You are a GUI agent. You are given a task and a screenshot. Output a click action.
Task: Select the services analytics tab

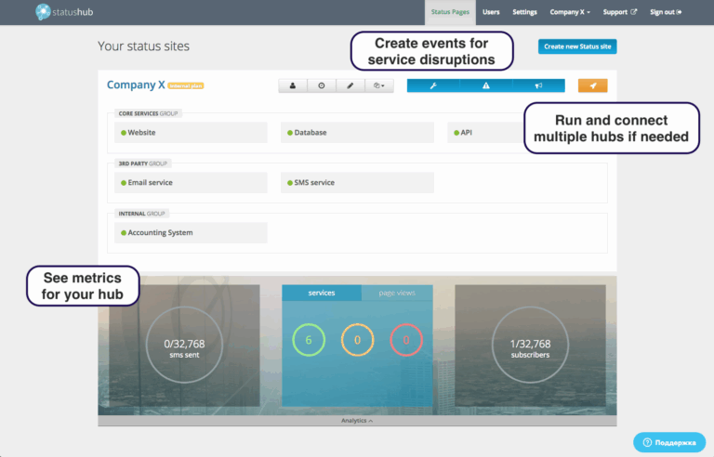click(x=321, y=293)
